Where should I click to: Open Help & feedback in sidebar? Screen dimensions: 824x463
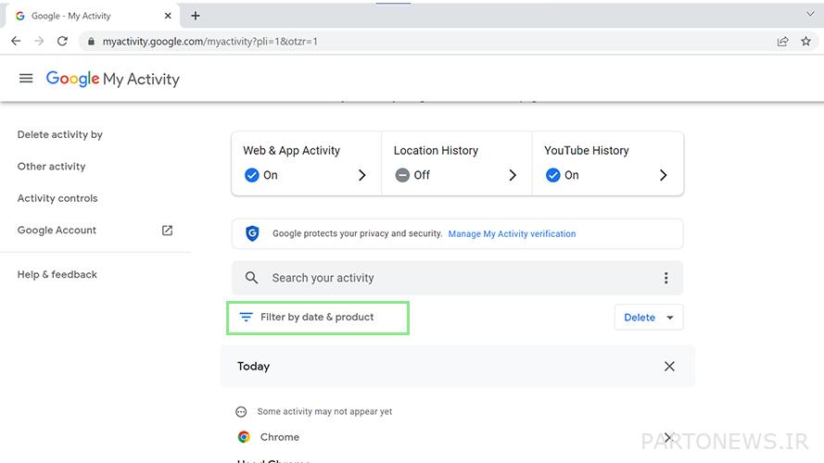tap(57, 274)
